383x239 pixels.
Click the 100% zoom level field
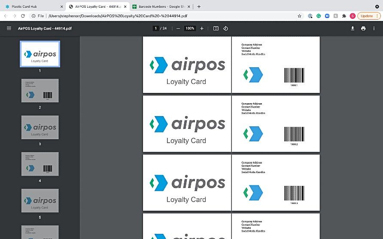coord(190,29)
